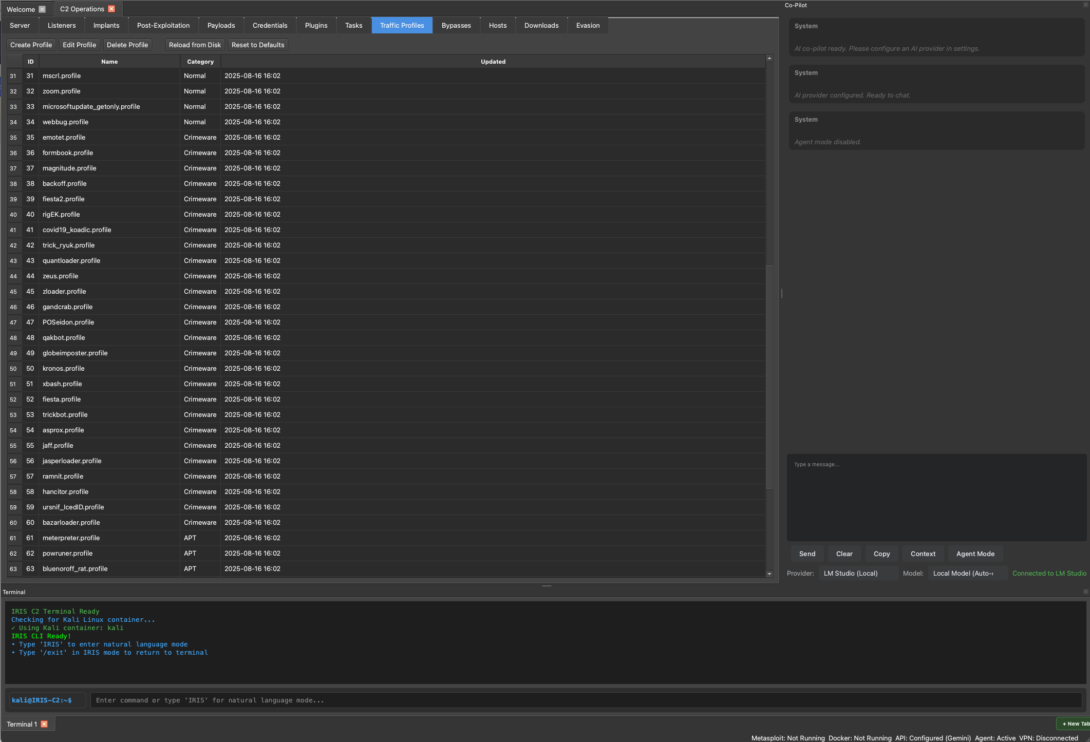The height and width of the screenshot is (742, 1090).
Task: Close the Terminal dock panel via its X icon
Action: pos(1086,592)
